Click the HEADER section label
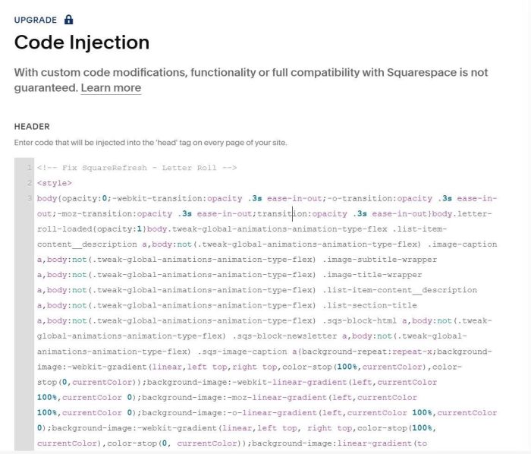531x454 pixels. [x=32, y=127]
